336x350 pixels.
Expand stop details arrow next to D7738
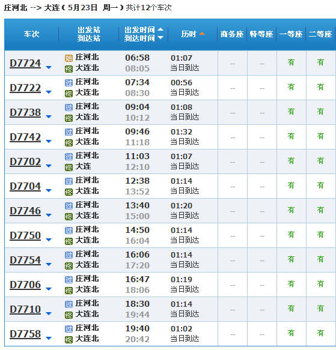(49, 116)
